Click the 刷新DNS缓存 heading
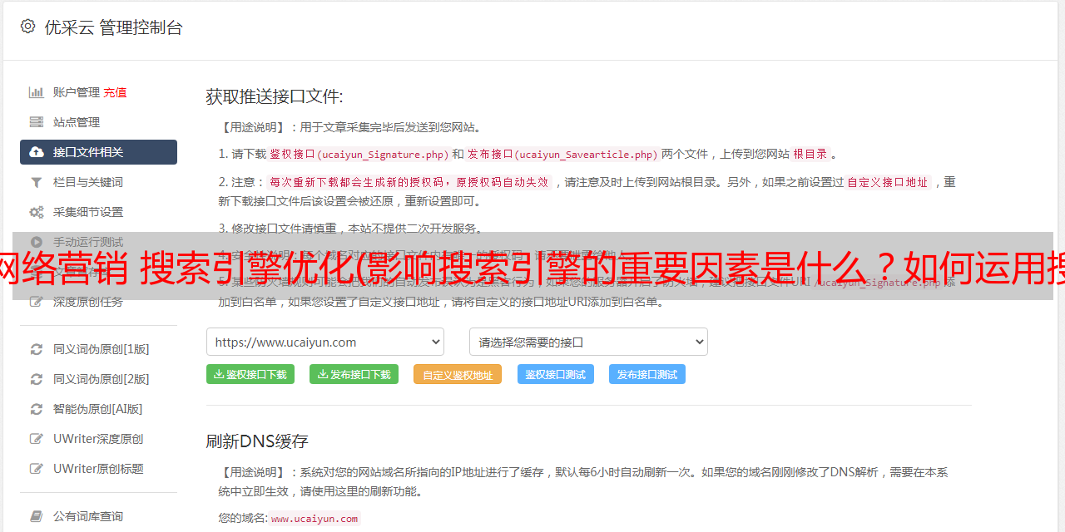This screenshot has height=532, width=1065. [257, 441]
